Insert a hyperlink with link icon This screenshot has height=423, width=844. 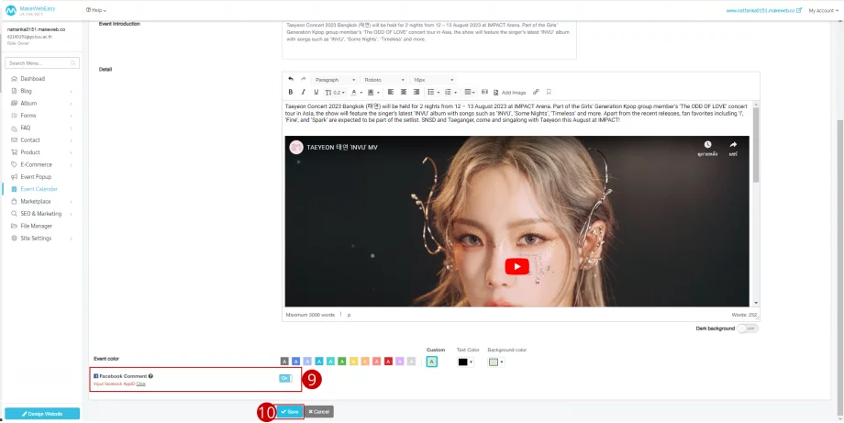[x=536, y=92]
